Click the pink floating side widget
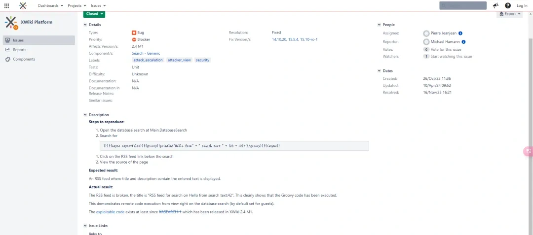 [x=528, y=152]
